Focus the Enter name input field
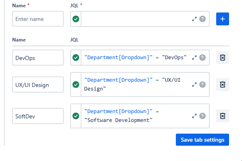The height and width of the screenshot is (161, 242). tap(38, 19)
